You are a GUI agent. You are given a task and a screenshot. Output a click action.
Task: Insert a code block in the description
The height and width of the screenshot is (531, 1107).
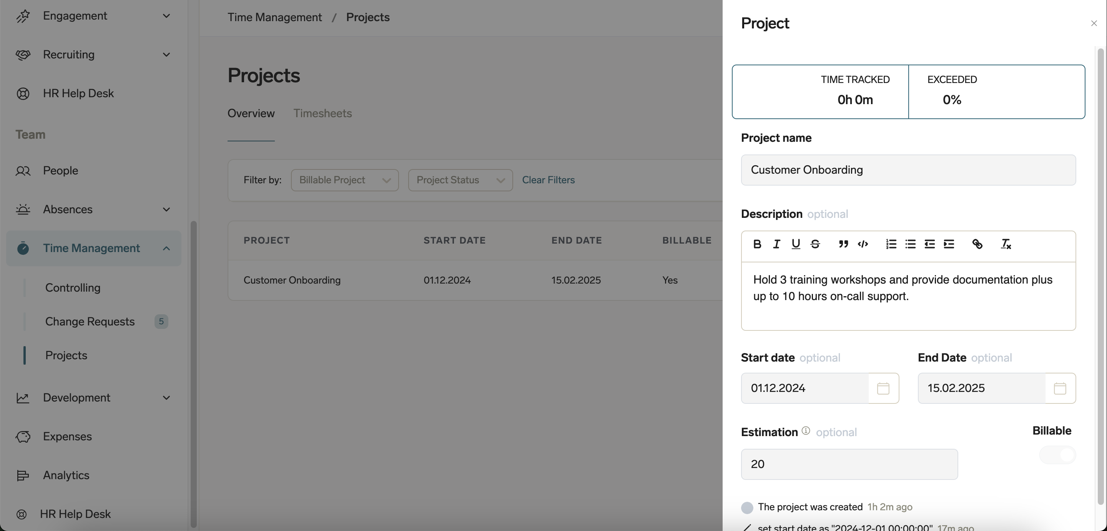pos(863,244)
